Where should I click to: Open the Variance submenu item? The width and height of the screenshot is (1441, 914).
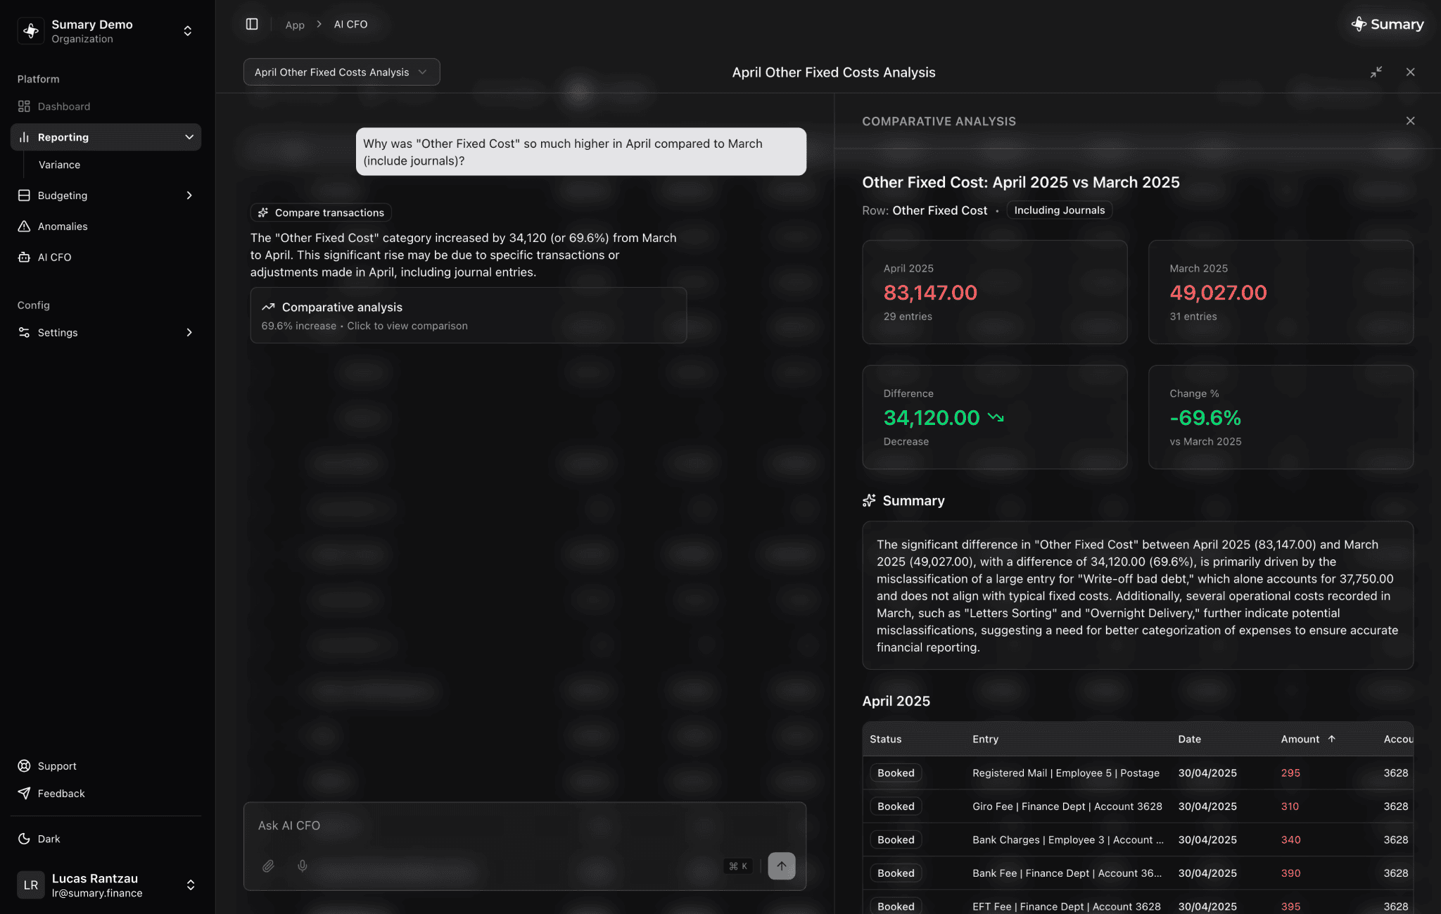point(59,165)
